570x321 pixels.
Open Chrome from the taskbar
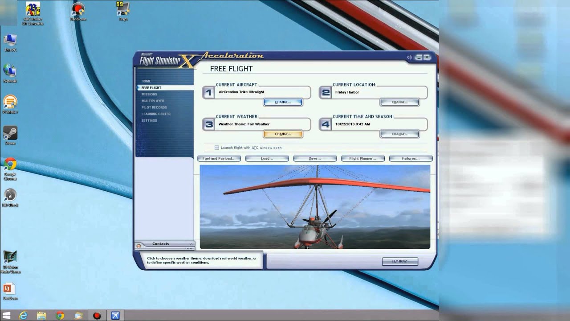pyautogui.click(x=60, y=316)
